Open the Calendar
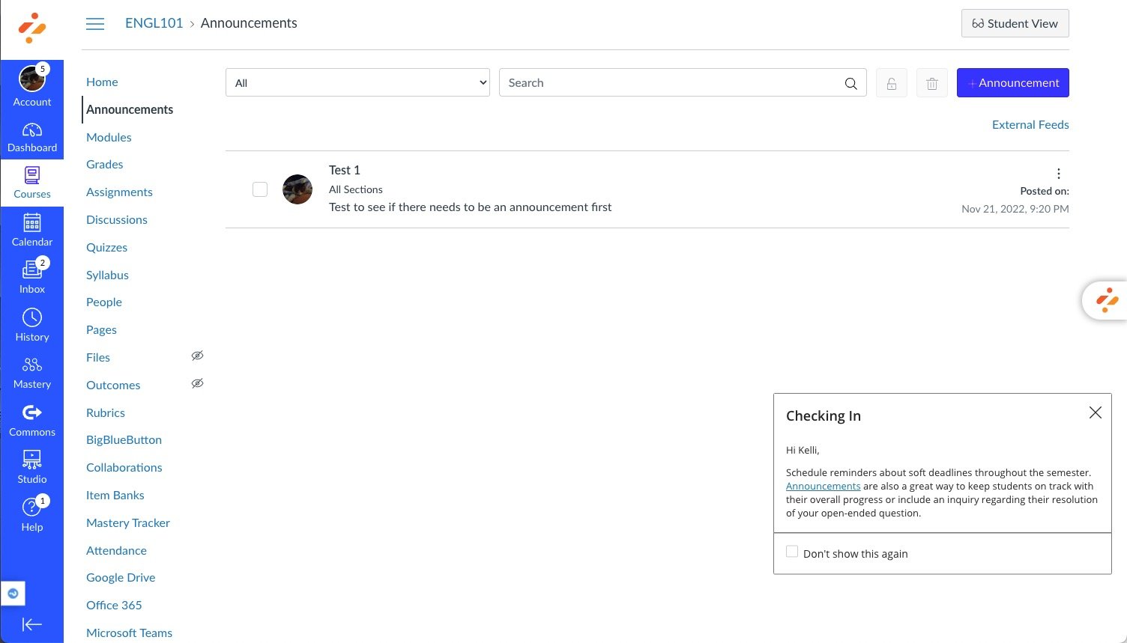 coord(32,230)
